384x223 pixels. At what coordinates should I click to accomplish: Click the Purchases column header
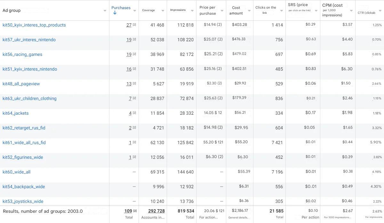point(121,8)
